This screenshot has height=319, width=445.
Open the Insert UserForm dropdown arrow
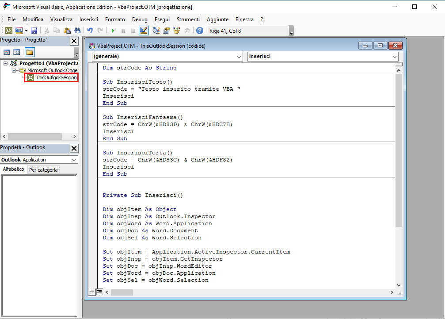(x=26, y=31)
